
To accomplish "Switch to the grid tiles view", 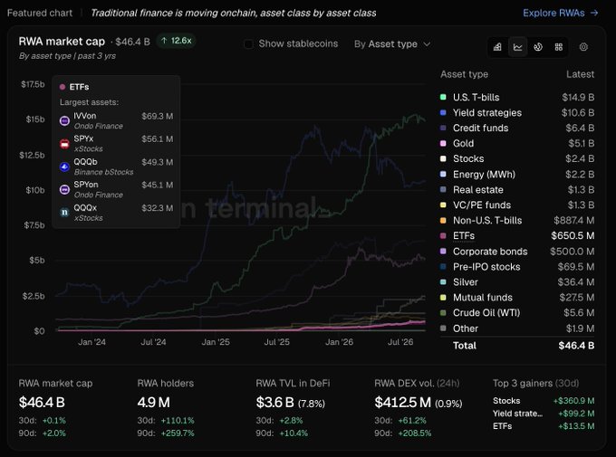I will pos(559,47).
